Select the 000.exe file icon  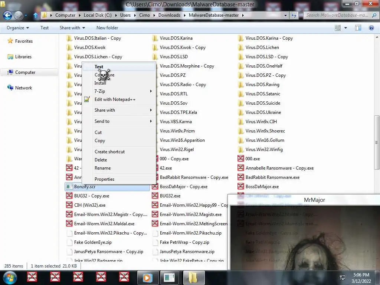click(240, 159)
